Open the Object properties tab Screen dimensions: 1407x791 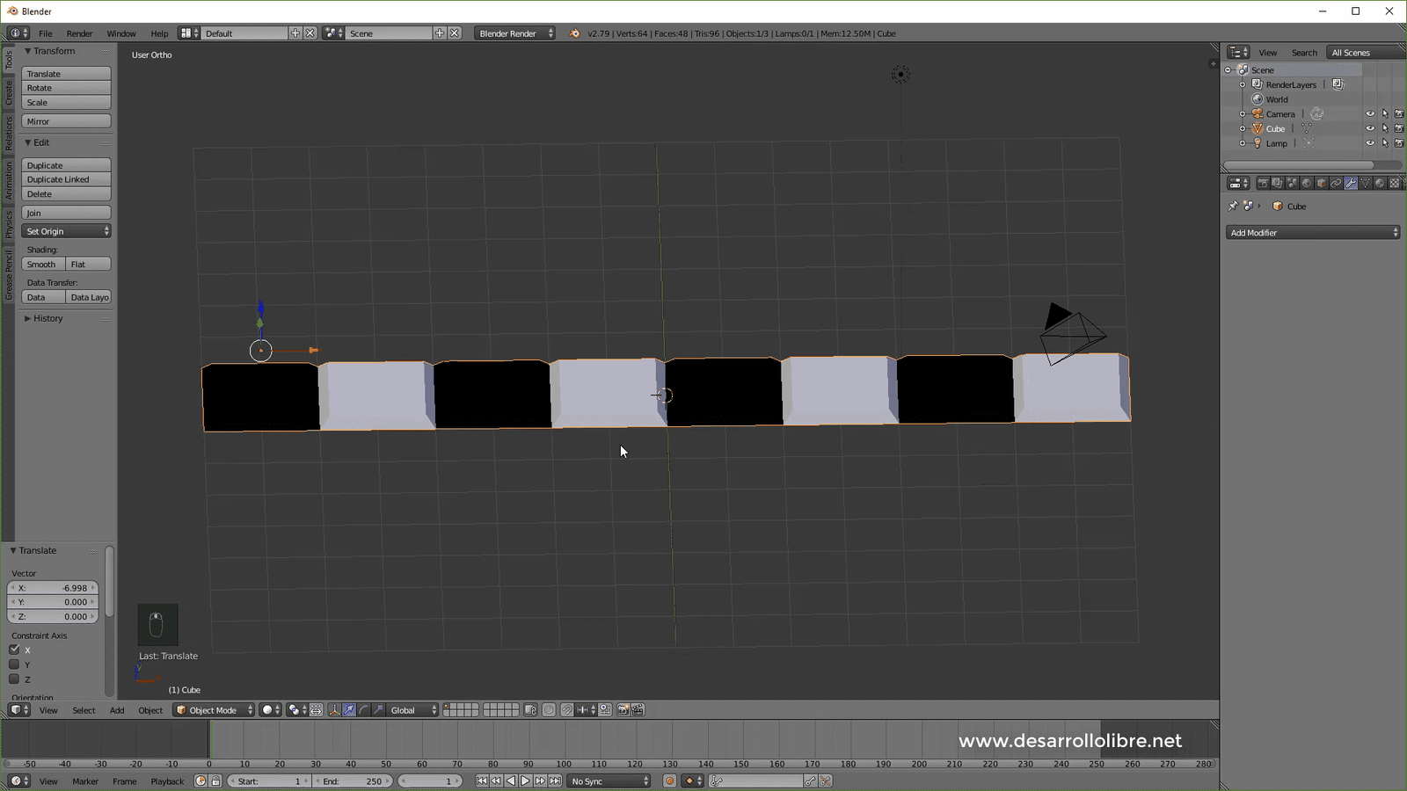coord(1322,183)
